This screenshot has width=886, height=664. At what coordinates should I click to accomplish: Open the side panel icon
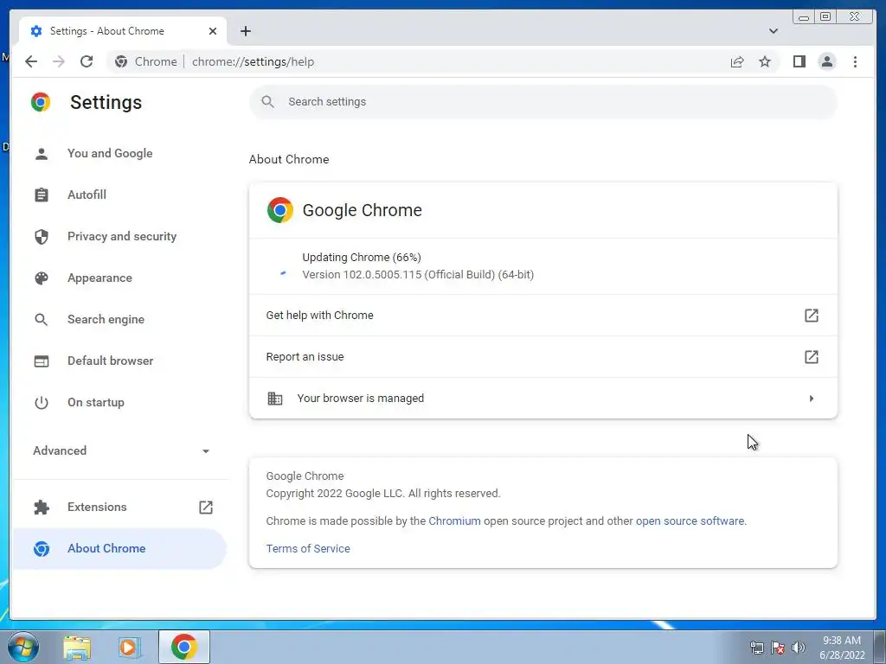pos(799,61)
